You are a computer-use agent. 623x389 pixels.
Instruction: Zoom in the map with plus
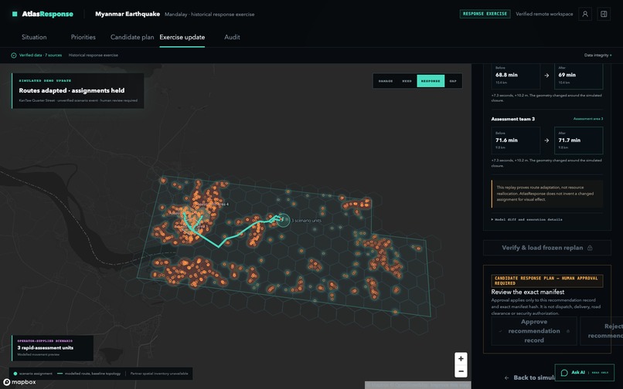461,359
